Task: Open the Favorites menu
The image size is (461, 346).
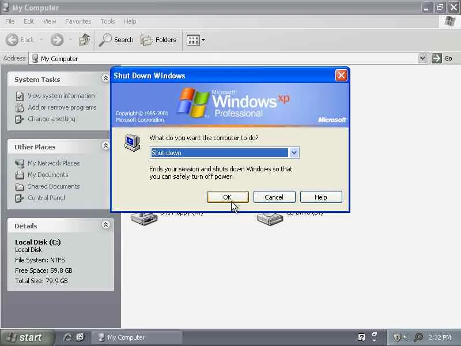Action: (78, 21)
